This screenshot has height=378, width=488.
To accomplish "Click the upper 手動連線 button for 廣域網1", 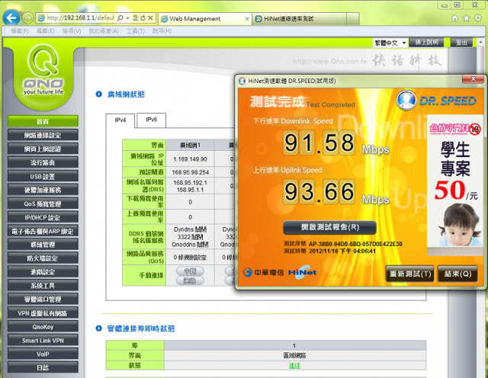I will pos(190,271).
